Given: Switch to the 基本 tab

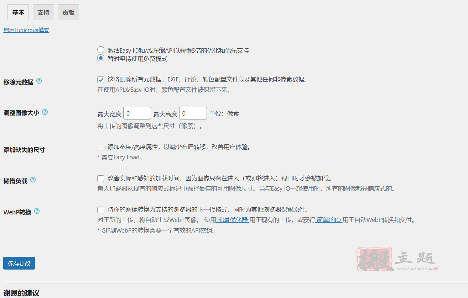Looking at the screenshot, I should coord(18,12).
